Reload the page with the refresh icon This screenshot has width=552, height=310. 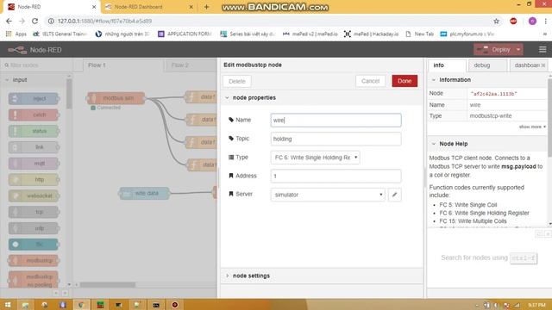coord(34,21)
